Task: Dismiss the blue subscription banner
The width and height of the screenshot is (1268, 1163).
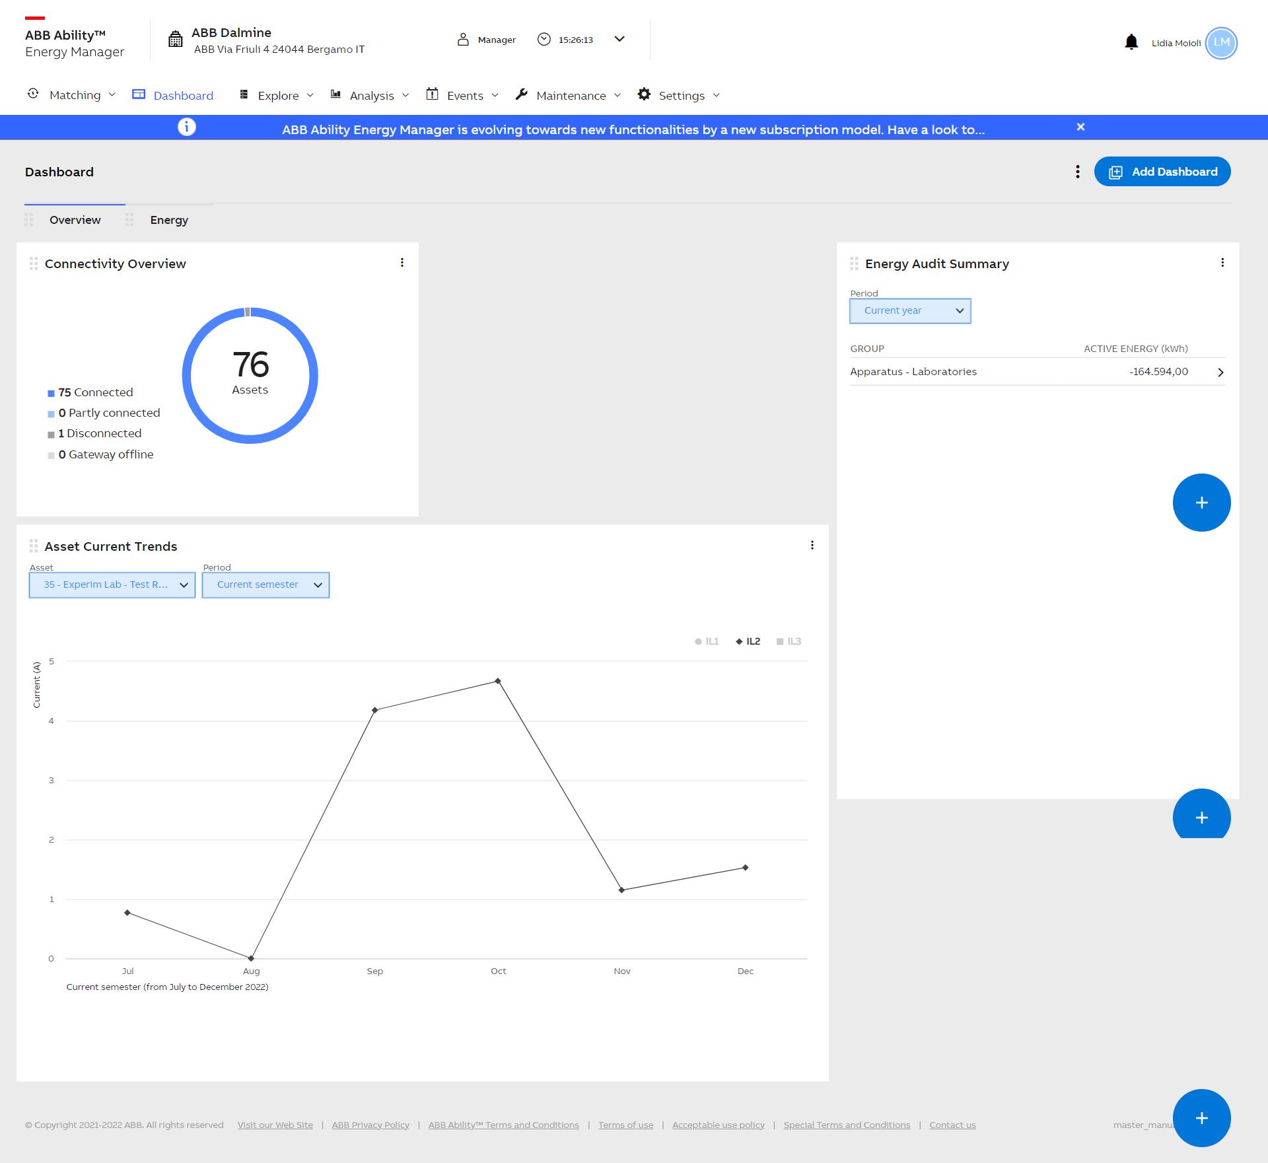Action: (x=1080, y=127)
